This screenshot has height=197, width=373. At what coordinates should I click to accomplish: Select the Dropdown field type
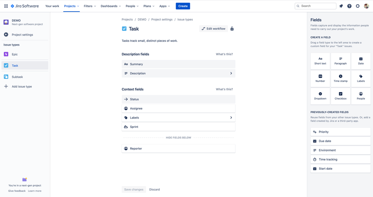(320, 96)
